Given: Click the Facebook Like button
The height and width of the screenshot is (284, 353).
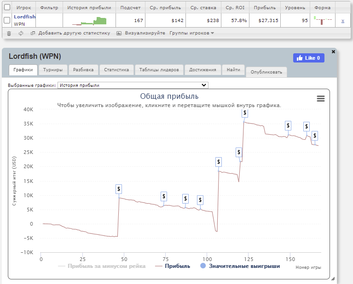Looking at the screenshot, I should click(x=308, y=58).
